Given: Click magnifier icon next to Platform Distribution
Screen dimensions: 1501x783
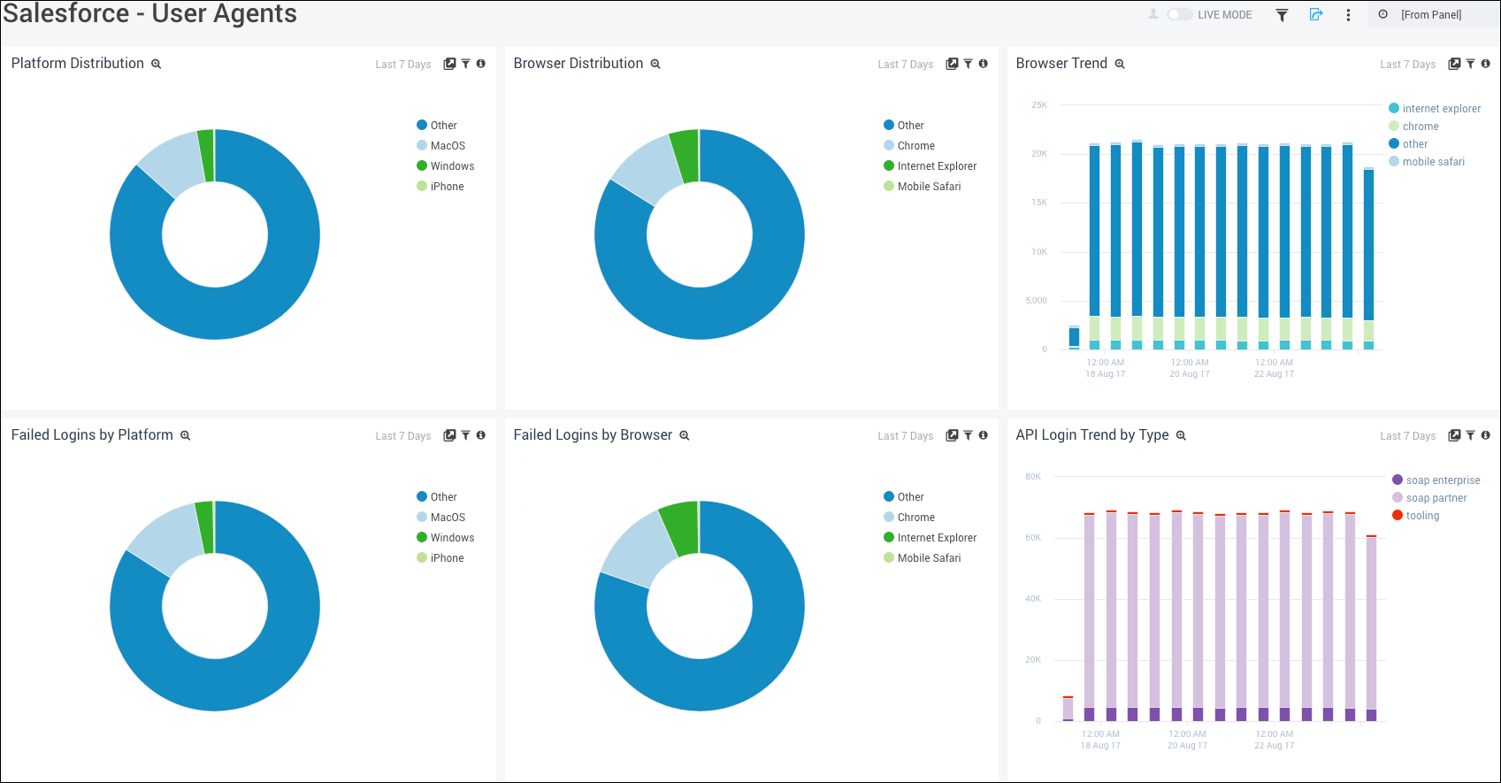Looking at the screenshot, I should tap(157, 65).
